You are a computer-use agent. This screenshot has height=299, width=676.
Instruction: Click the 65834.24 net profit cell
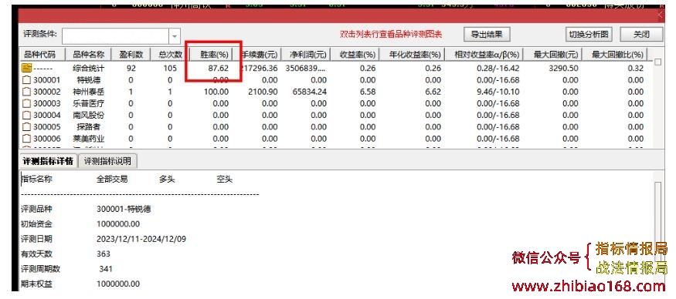pos(309,92)
